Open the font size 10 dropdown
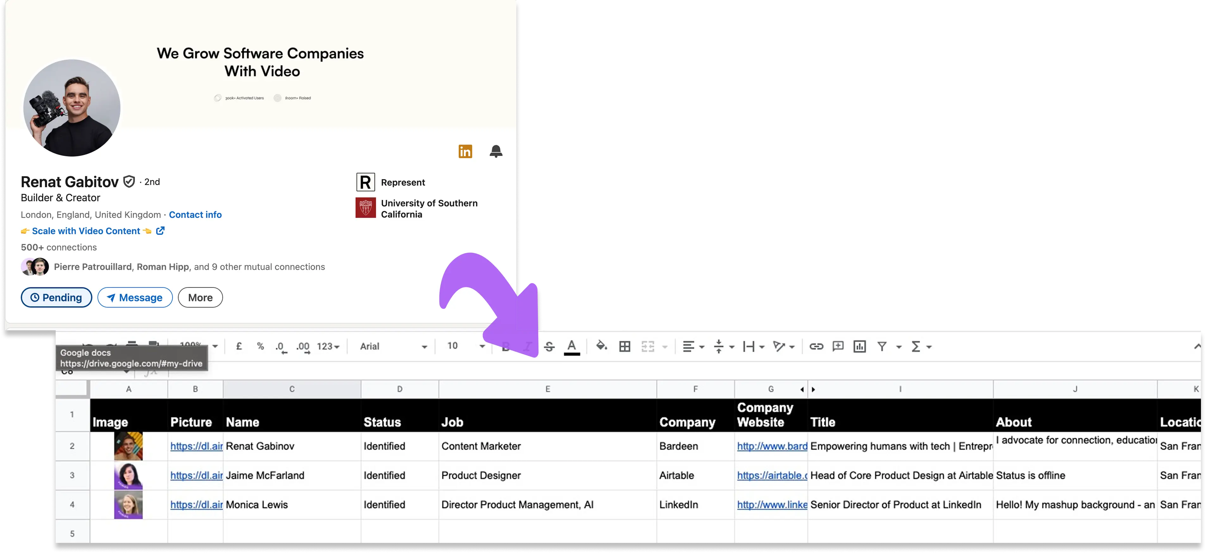This screenshot has height=553, width=1206. (465, 346)
